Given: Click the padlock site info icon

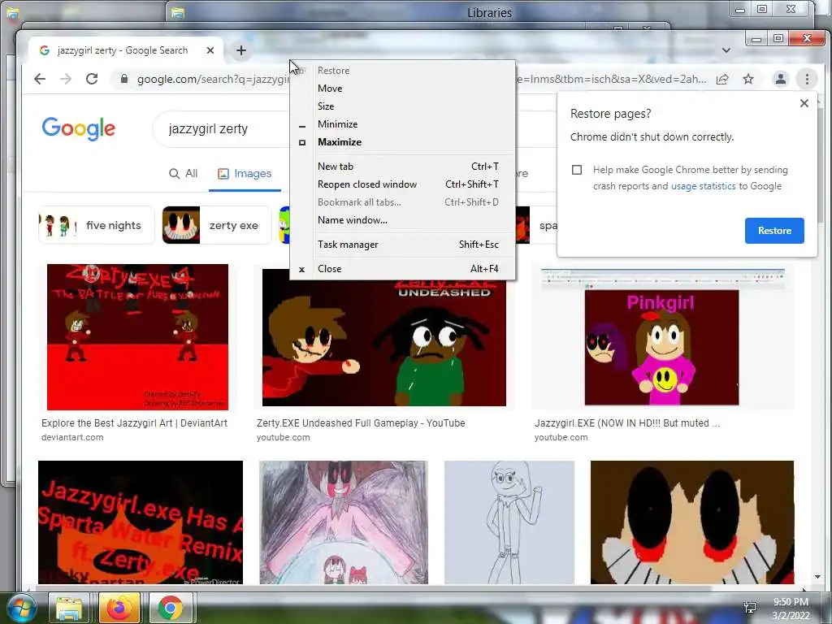Looking at the screenshot, I should [x=124, y=79].
